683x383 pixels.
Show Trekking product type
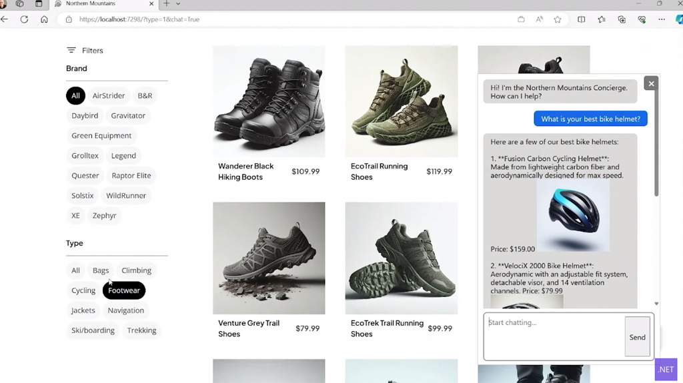[x=142, y=331]
